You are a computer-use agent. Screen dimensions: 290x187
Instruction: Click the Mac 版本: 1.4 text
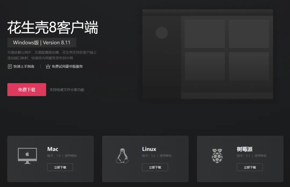pos(54,156)
